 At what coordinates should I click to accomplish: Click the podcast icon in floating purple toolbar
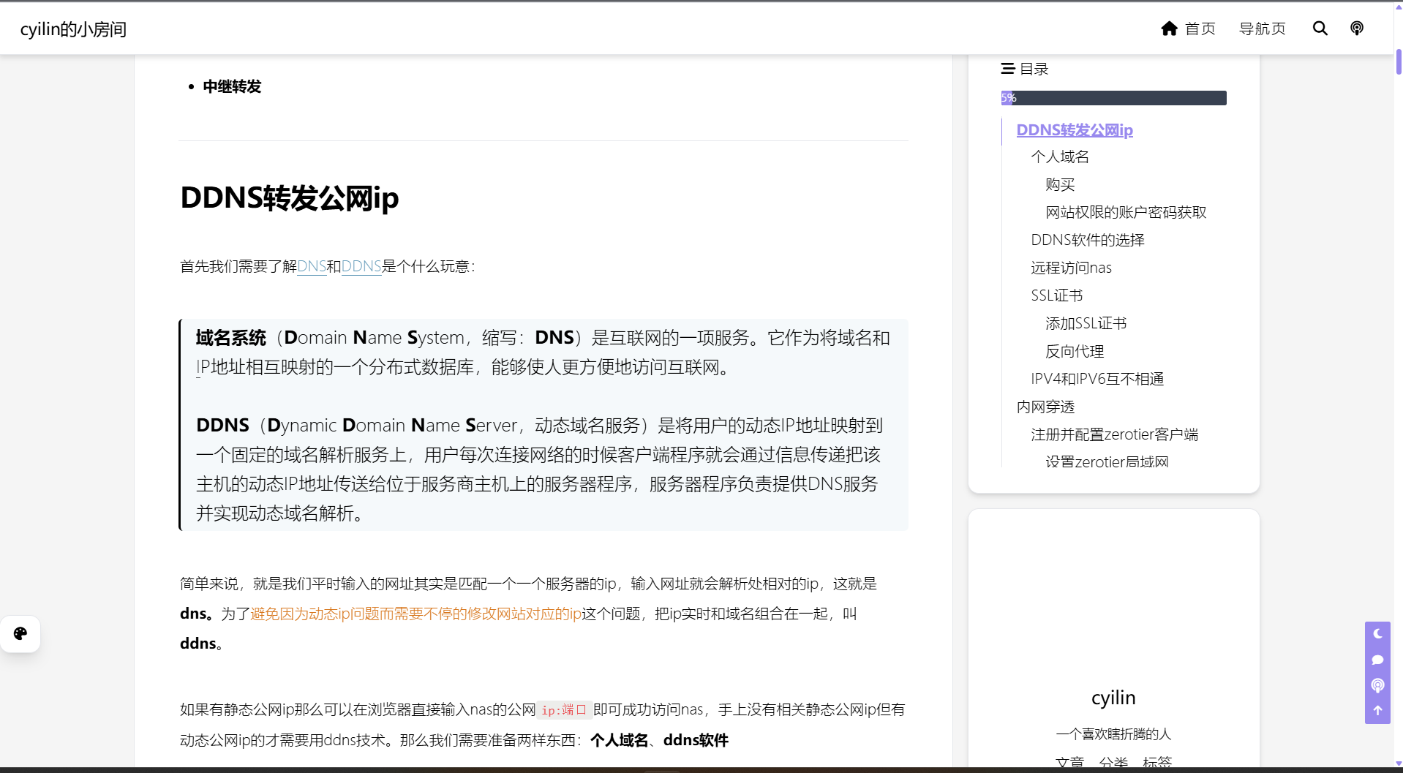(x=1377, y=685)
